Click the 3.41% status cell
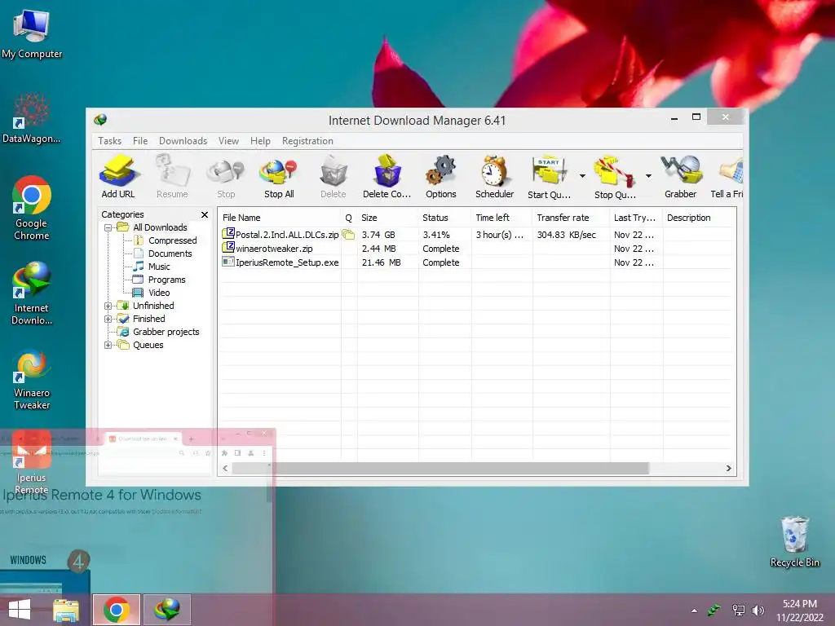835x626 pixels. point(436,235)
